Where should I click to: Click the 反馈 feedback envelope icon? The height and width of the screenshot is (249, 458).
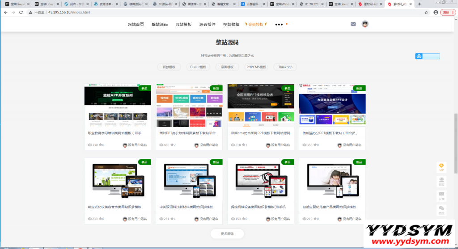441,195
